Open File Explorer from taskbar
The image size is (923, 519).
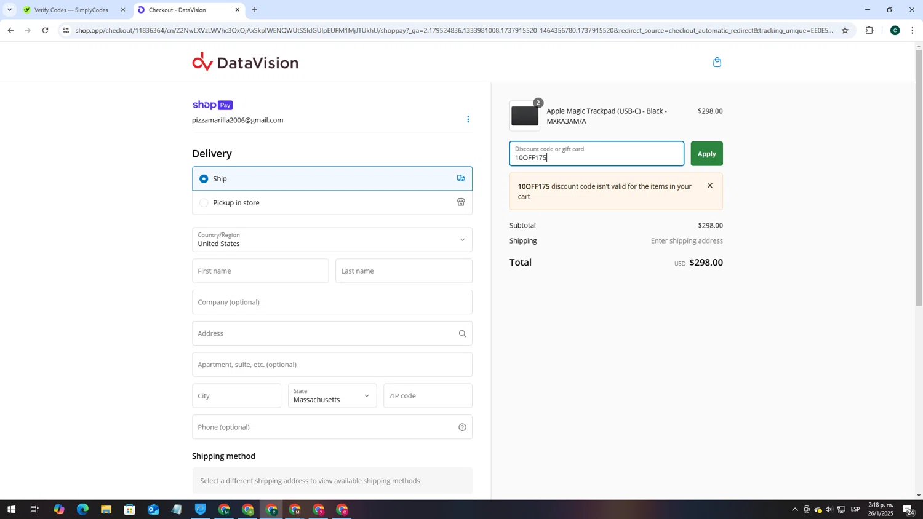106,510
